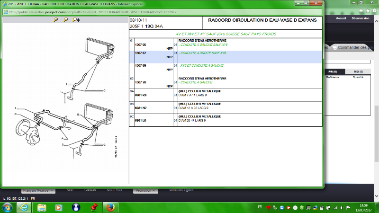Click the Déconnexion link
Screen dimensions: 379x213
click(x=361, y=18)
